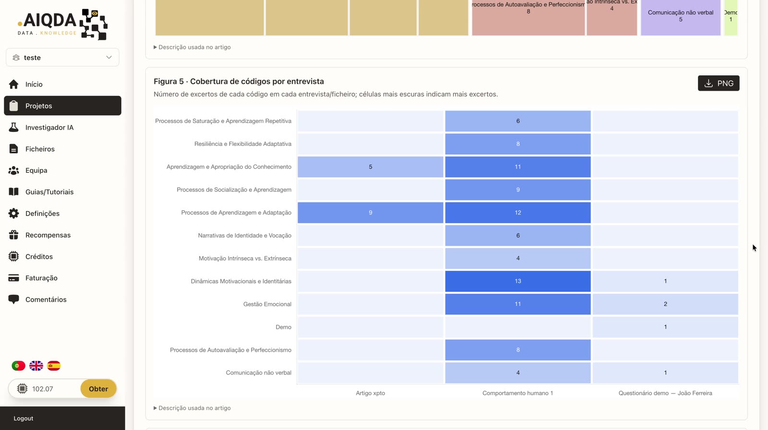
Task: Click the Comunicação não verbal purple treemap block
Action: pos(681,18)
